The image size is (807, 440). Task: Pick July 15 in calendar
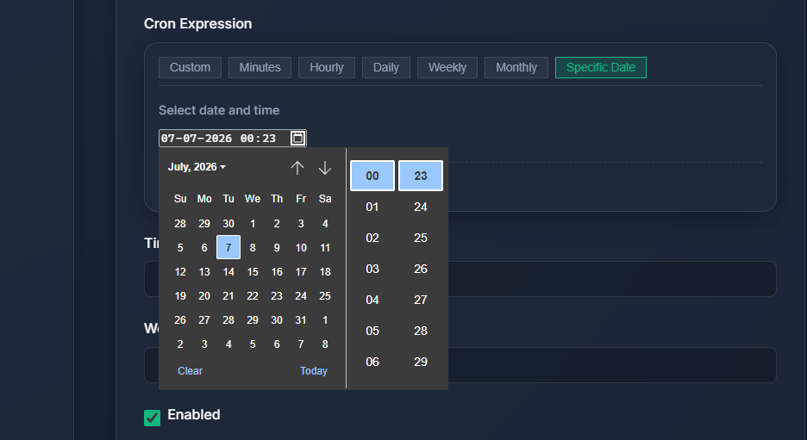click(x=253, y=271)
